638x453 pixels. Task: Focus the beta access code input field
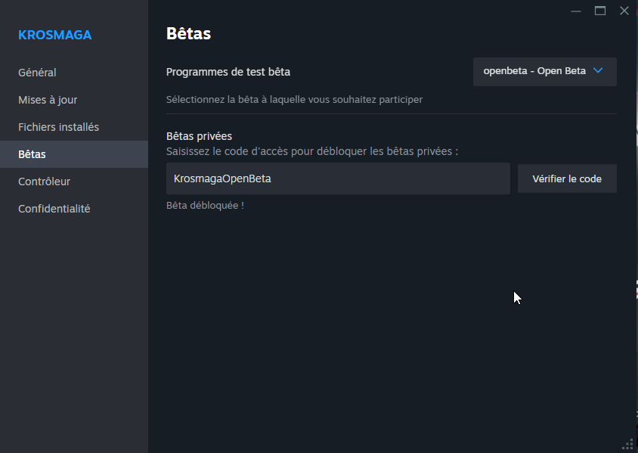click(338, 178)
